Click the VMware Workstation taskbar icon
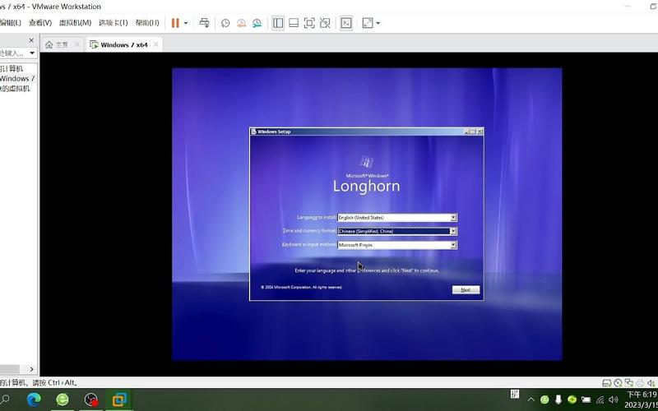This screenshot has height=411, width=658. point(119,399)
